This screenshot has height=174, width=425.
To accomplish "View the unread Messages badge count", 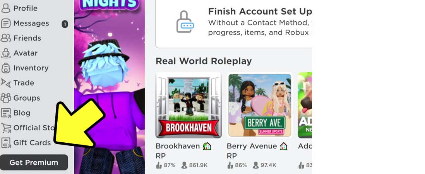I will pyautogui.click(x=65, y=24).
